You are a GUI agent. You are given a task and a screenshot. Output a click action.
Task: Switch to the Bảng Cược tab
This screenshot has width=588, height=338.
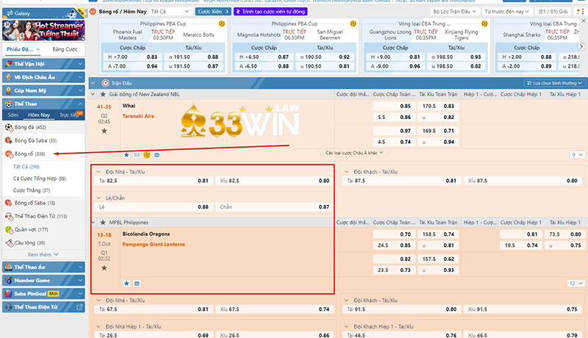pos(66,48)
